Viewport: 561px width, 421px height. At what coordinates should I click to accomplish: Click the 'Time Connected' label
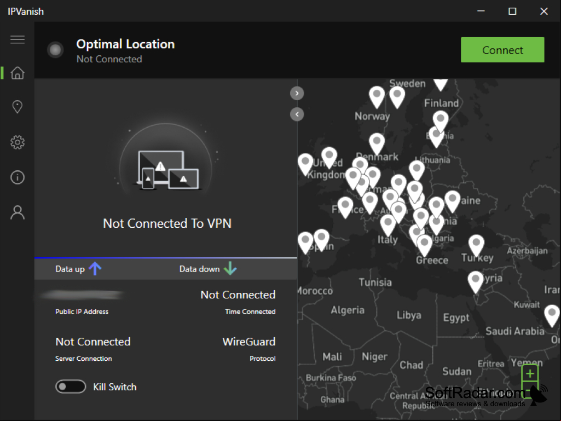[x=250, y=312]
